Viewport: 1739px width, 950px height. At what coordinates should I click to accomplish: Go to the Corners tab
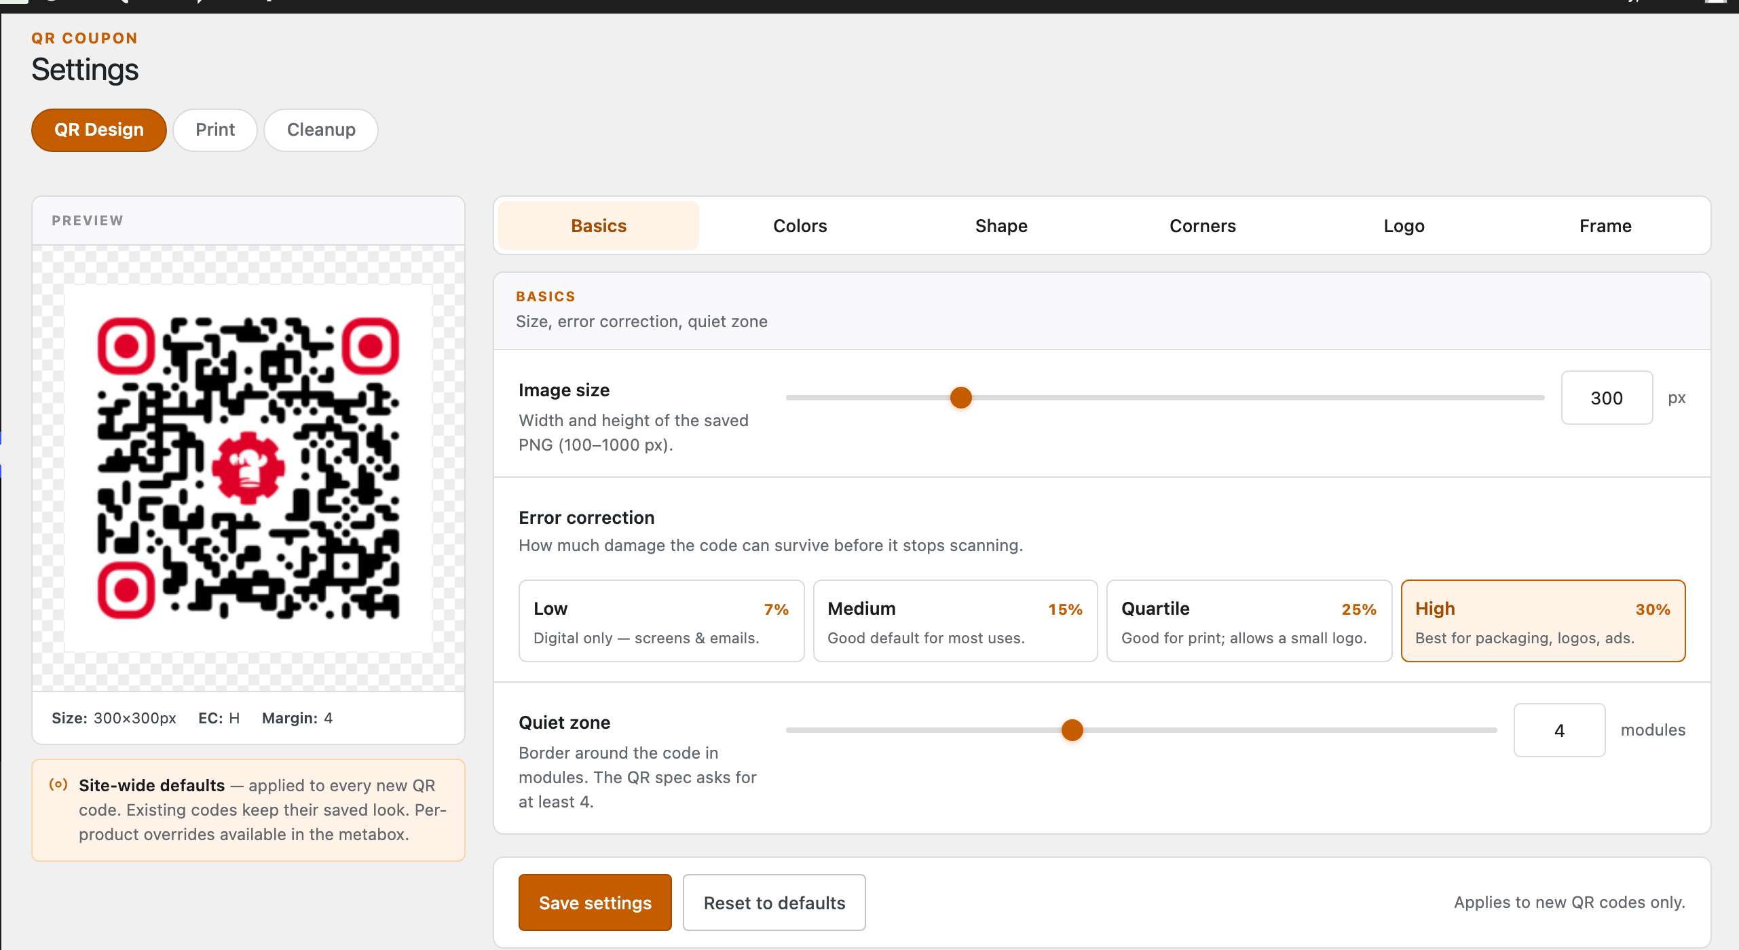click(x=1203, y=225)
